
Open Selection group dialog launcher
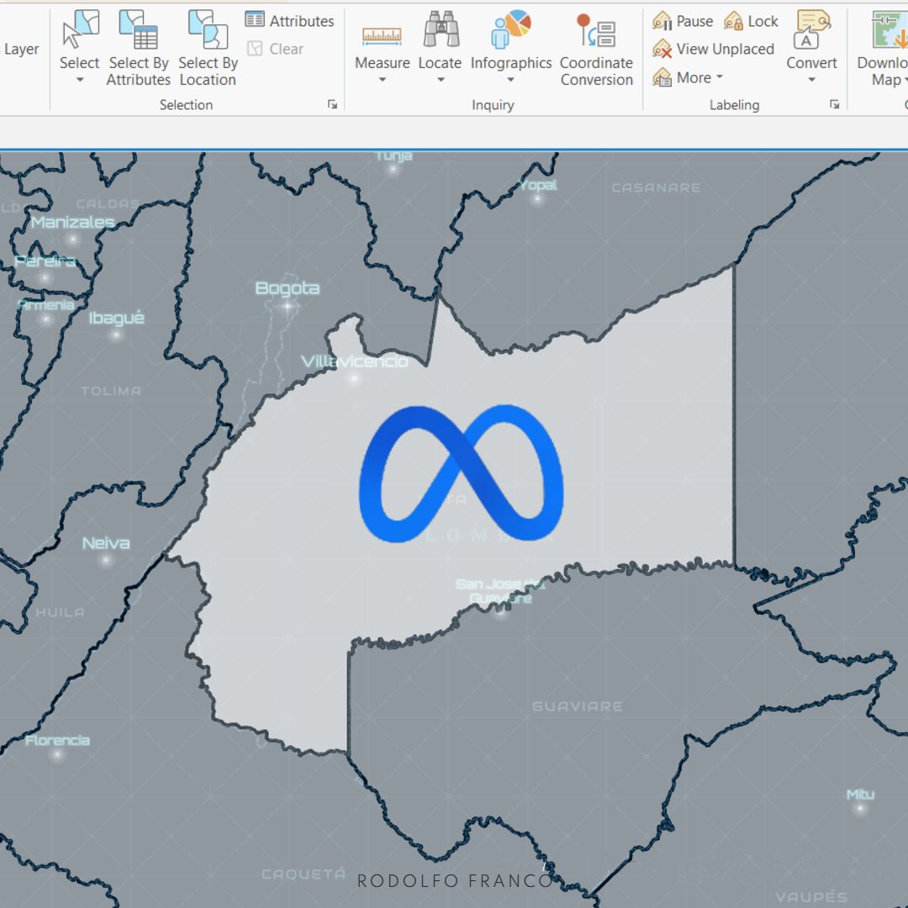(x=332, y=104)
